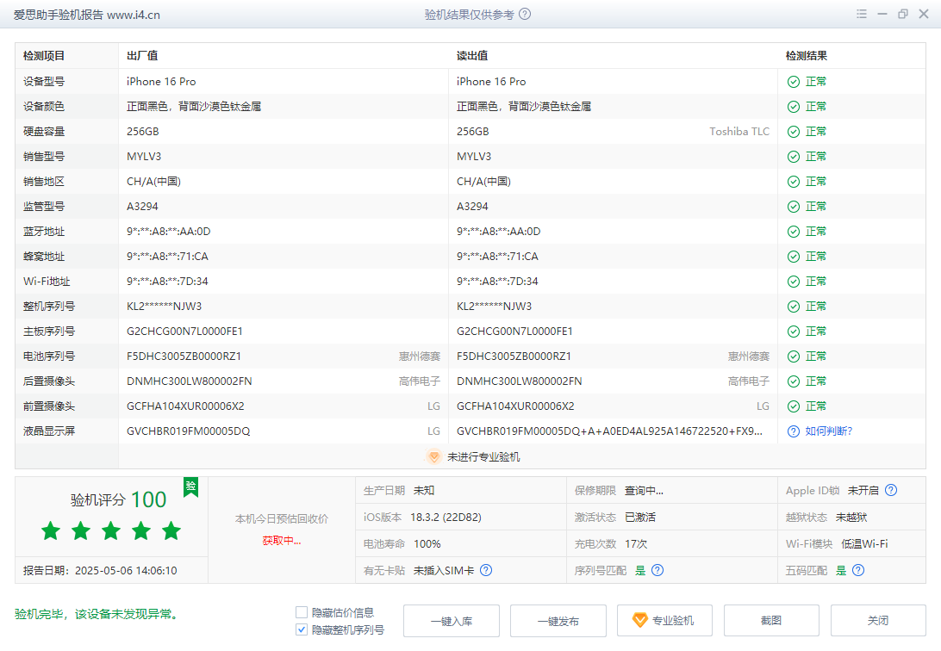
Task: Click the green check icon in 销售地区 row
Action: pyautogui.click(x=794, y=182)
